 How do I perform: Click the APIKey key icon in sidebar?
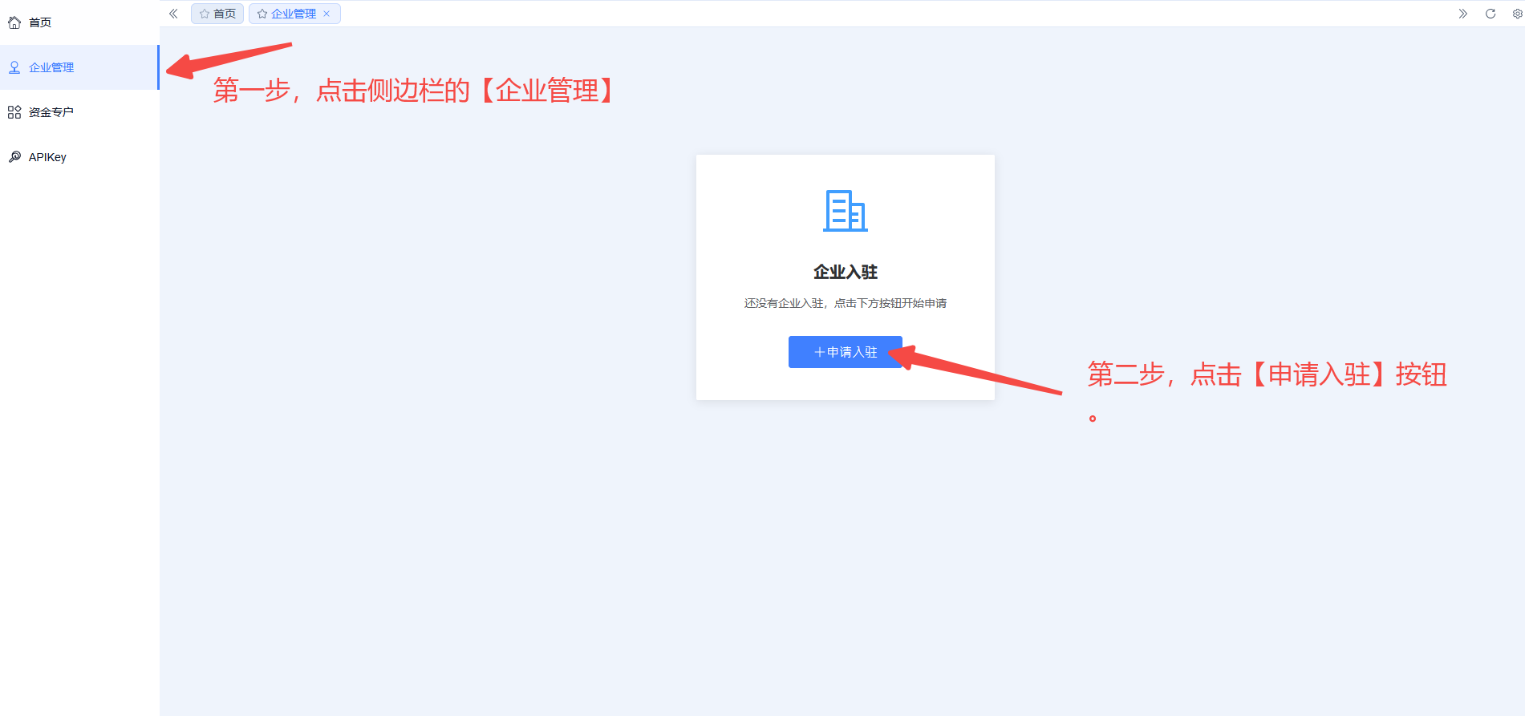click(14, 157)
